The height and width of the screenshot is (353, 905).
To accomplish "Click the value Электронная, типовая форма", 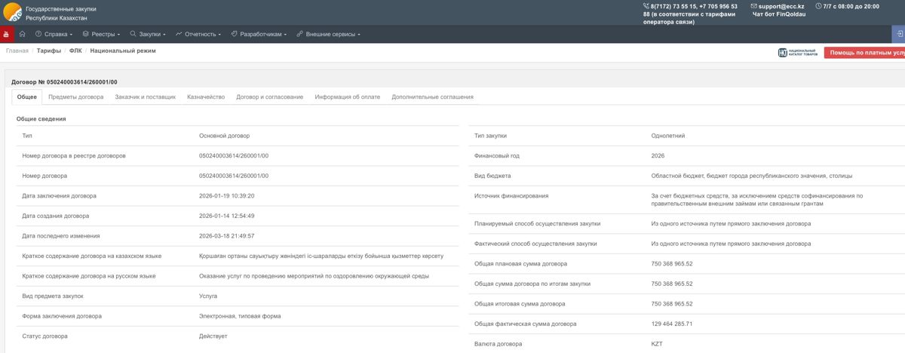I will tap(241, 316).
